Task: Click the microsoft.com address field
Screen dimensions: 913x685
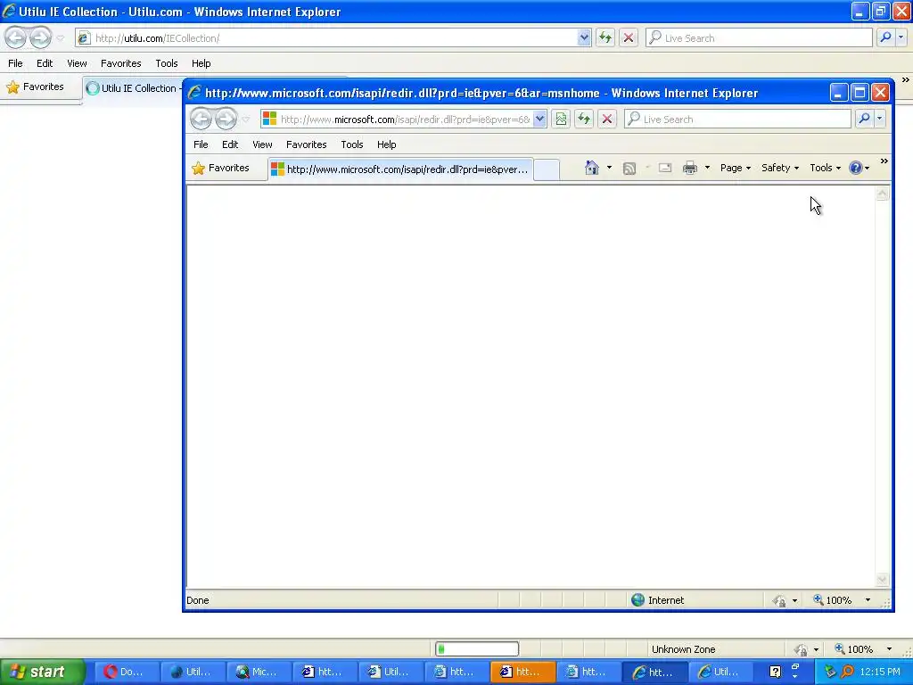Action: [x=404, y=119]
